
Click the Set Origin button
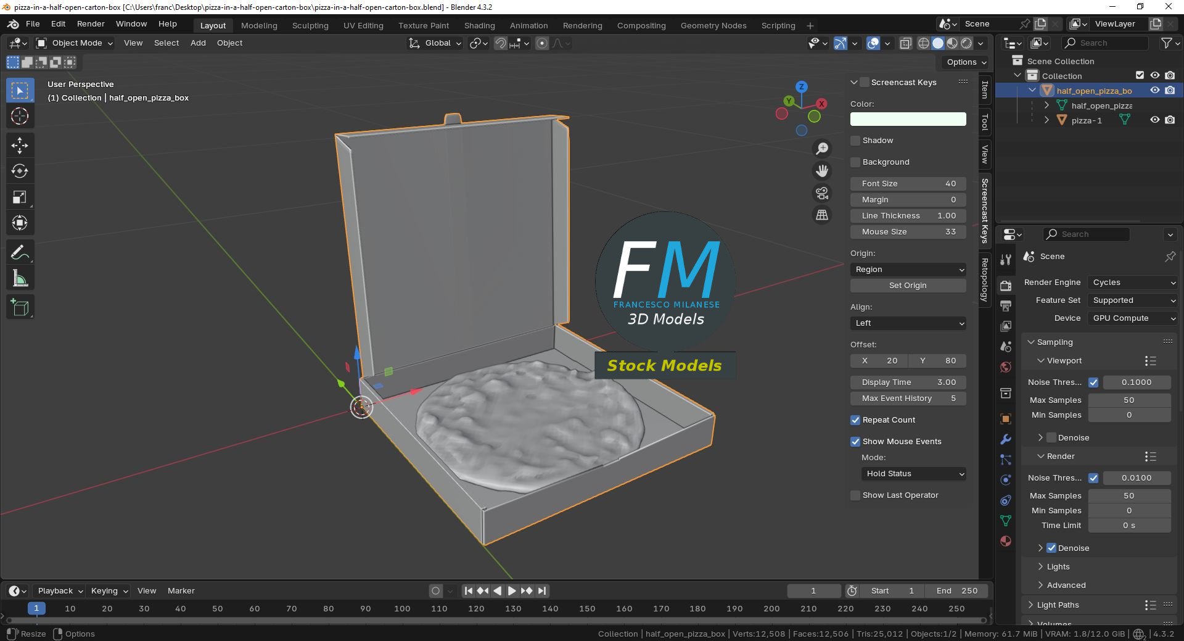point(908,286)
